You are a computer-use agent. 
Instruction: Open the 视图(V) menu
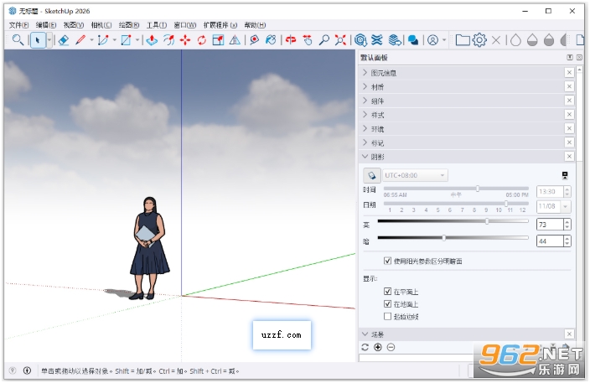point(74,25)
